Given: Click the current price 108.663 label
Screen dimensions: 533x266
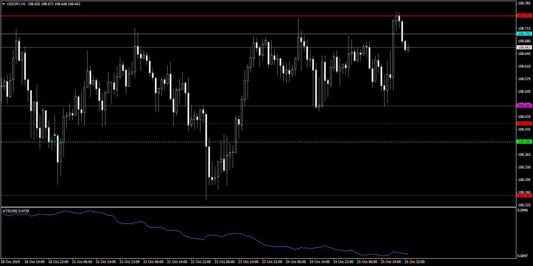Looking at the screenshot, I should tap(524, 47).
